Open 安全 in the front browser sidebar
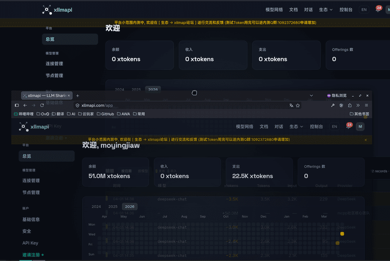The width and height of the screenshot is (390, 261). (27, 231)
